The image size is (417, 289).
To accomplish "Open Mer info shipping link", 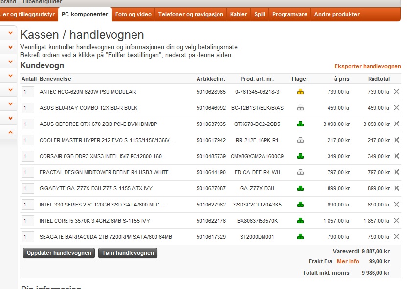I will coord(348,261).
